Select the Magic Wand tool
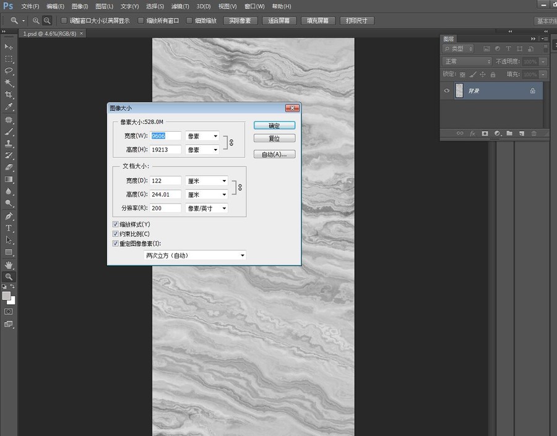 click(x=9, y=83)
